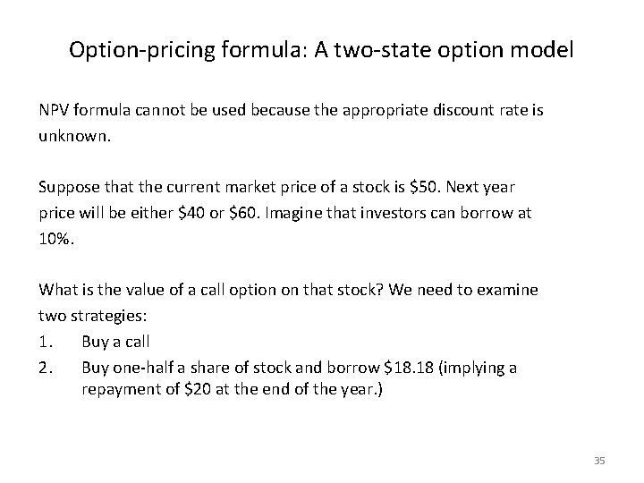
Task: Click the words NPV formula
Action: click(85, 110)
